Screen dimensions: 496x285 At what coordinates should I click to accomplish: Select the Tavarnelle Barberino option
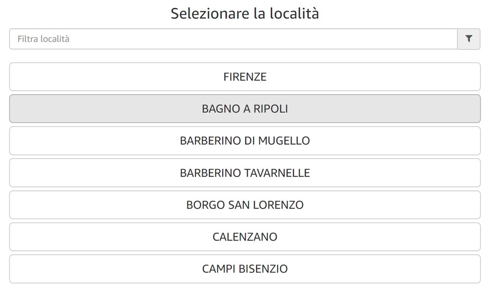tap(245, 173)
